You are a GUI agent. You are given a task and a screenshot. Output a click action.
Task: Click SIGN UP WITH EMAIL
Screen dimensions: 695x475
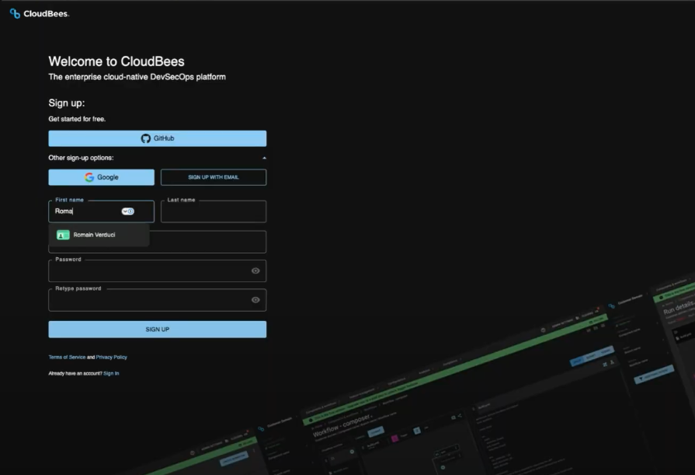coord(213,176)
